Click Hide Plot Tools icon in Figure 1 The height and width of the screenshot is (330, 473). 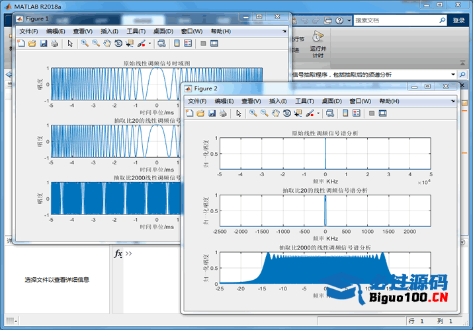coord(203,44)
